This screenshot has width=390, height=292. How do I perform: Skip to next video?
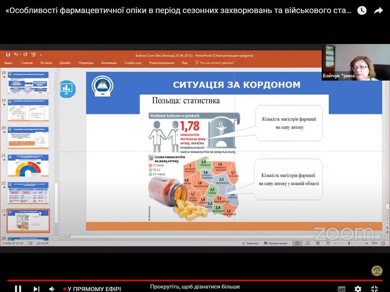click(x=37, y=288)
